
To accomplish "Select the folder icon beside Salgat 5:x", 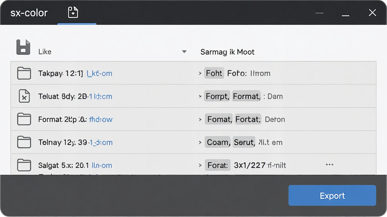I will 24,165.
